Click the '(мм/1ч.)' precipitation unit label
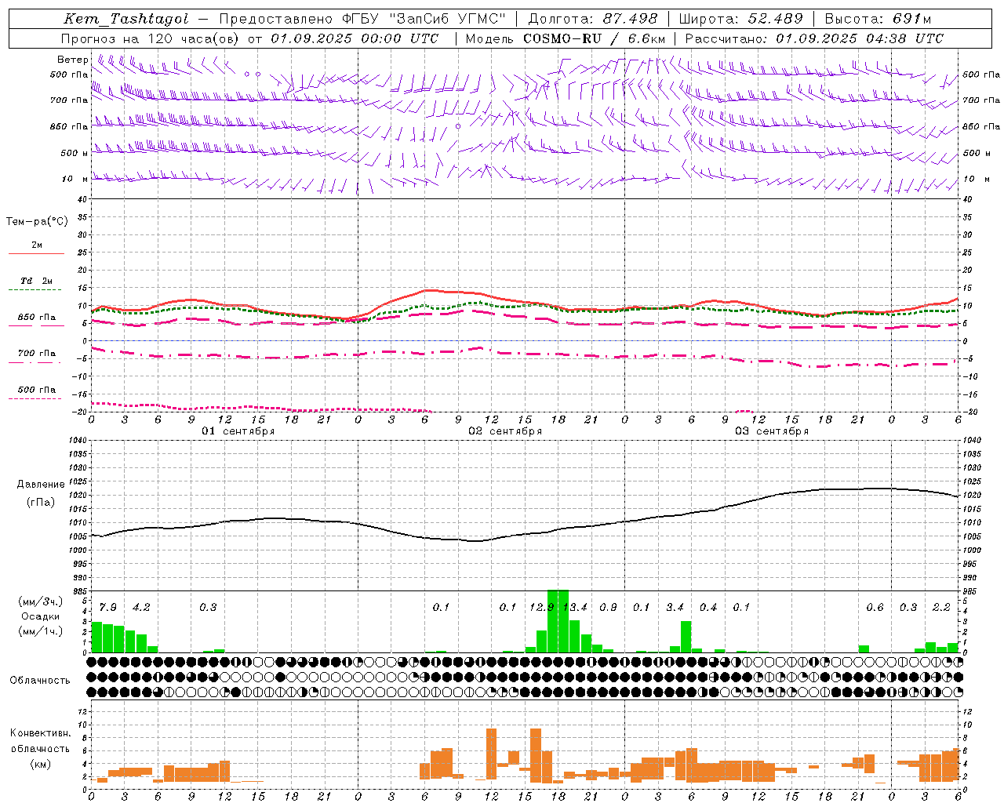 pyautogui.click(x=40, y=631)
